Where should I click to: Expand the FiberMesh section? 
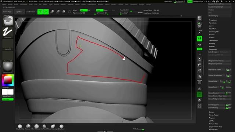coord(213,29)
